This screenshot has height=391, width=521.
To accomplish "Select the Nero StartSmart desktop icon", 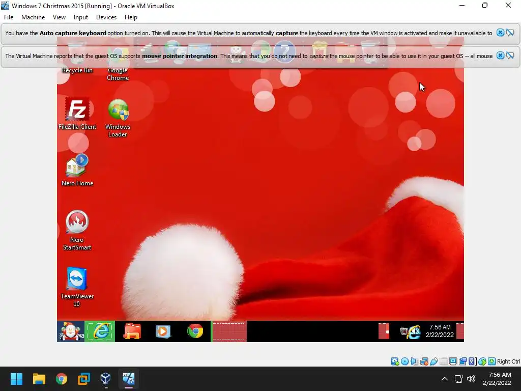I will (x=77, y=230).
